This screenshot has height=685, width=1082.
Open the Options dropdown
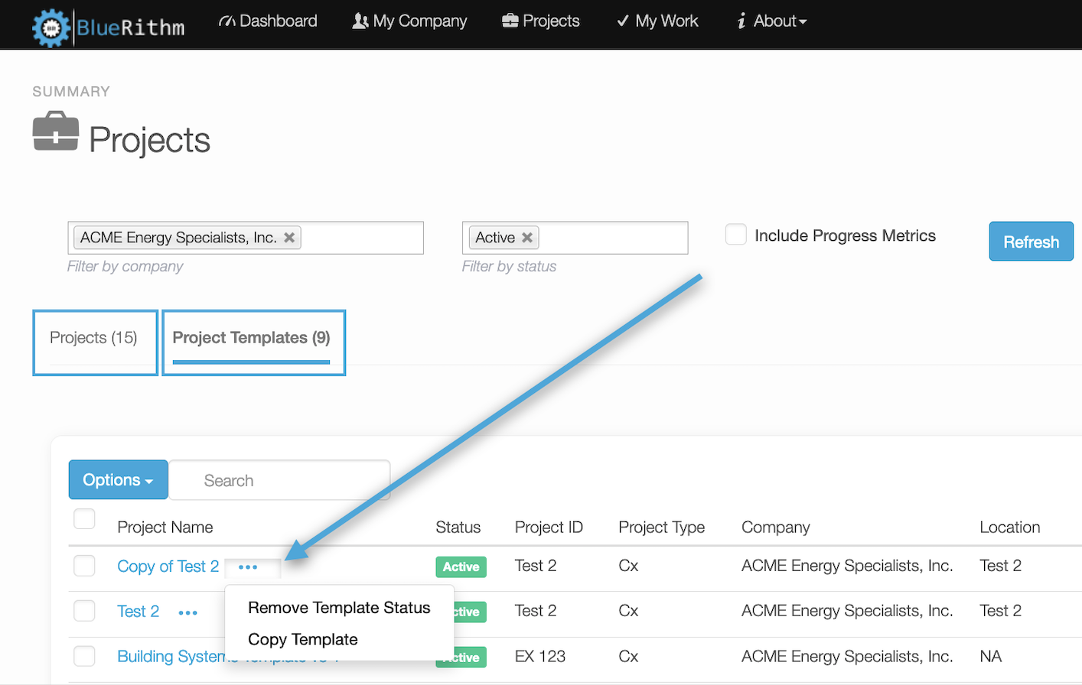point(118,479)
